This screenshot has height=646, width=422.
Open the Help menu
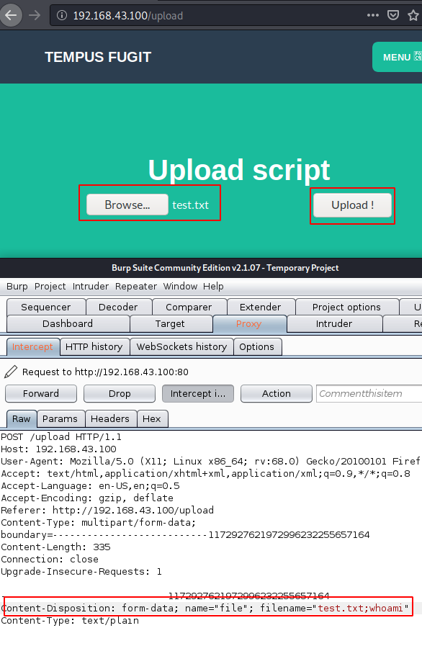pos(213,287)
